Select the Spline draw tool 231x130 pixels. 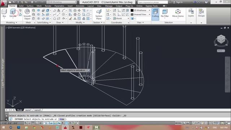click(55, 14)
